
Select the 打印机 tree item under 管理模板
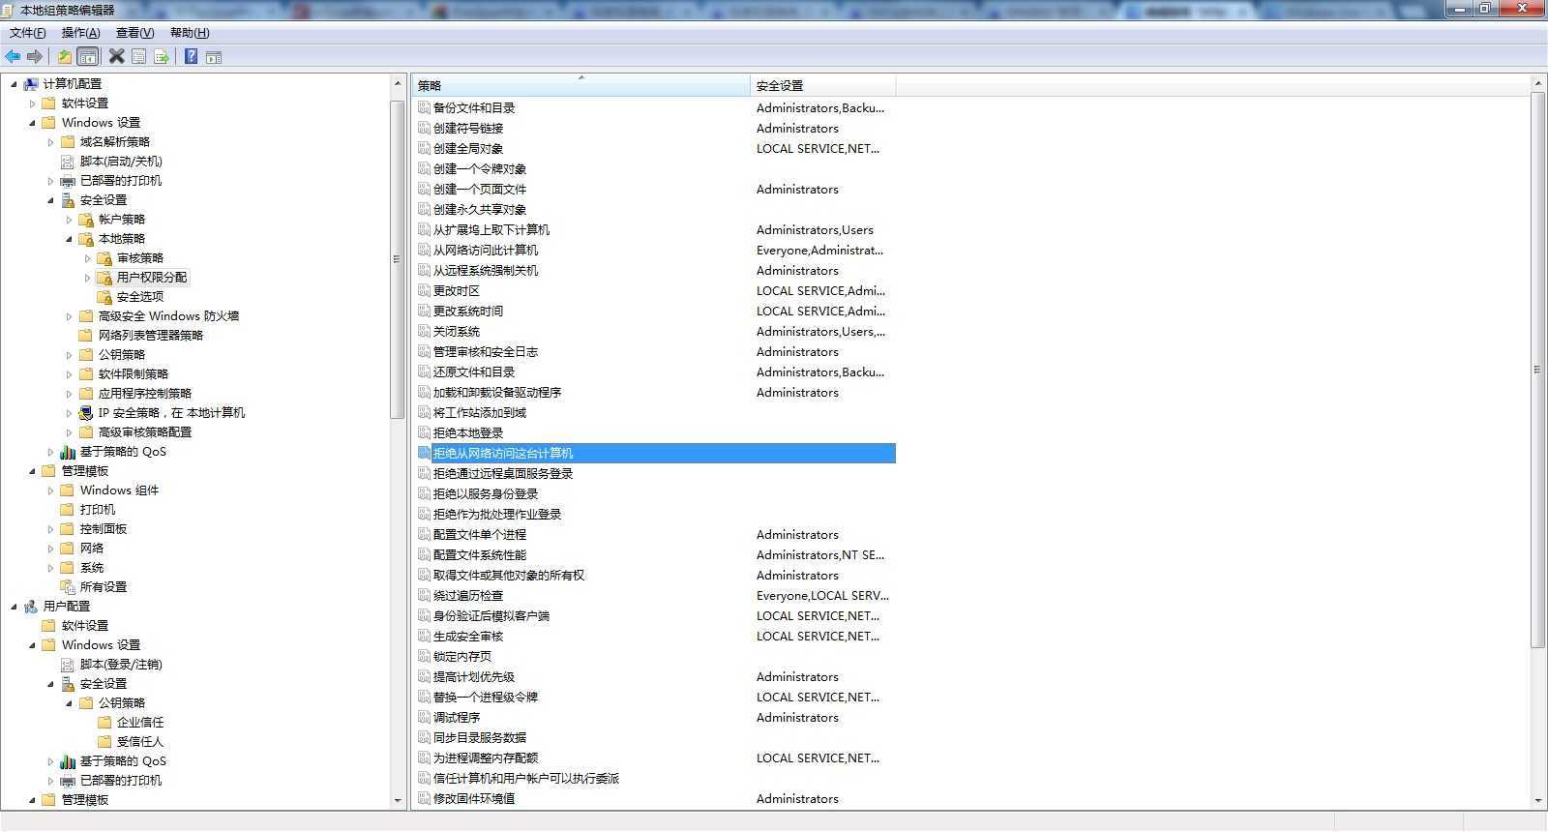click(x=97, y=510)
